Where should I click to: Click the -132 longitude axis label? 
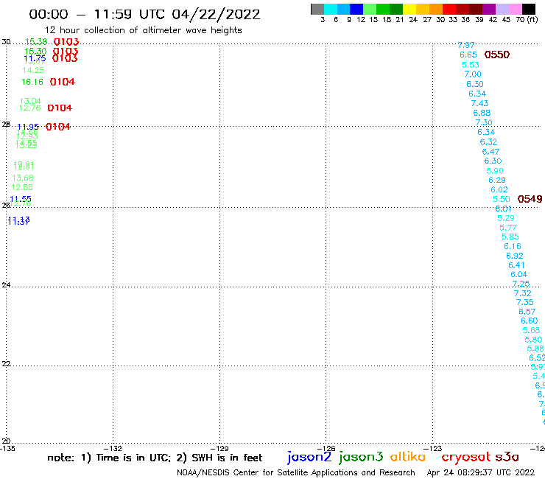point(113,448)
